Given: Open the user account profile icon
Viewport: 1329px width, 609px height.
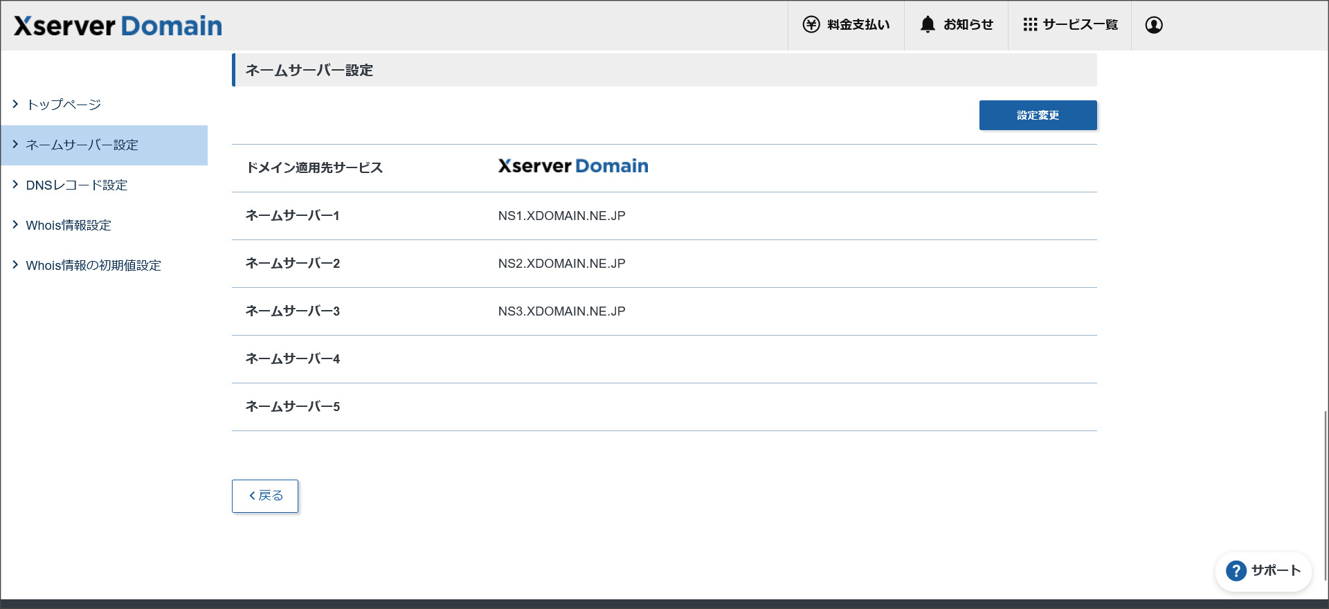Looking at the screenshot, I should click(1153, 25).
